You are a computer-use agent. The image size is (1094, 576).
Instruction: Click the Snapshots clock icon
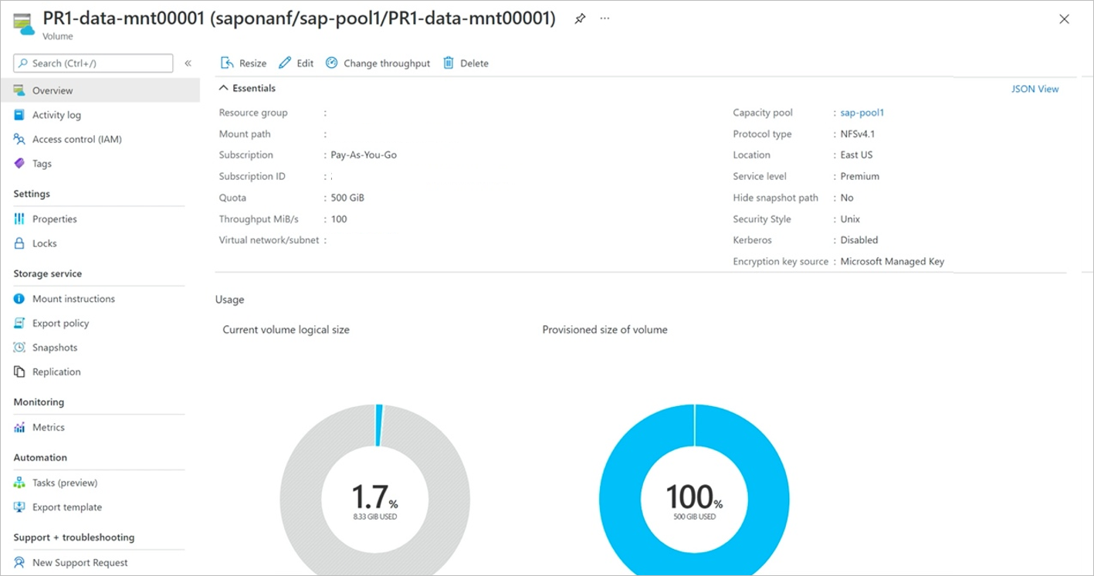pos(19,347)
